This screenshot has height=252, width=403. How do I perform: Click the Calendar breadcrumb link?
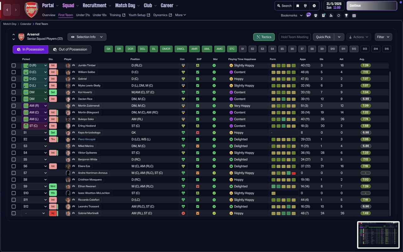26,24
